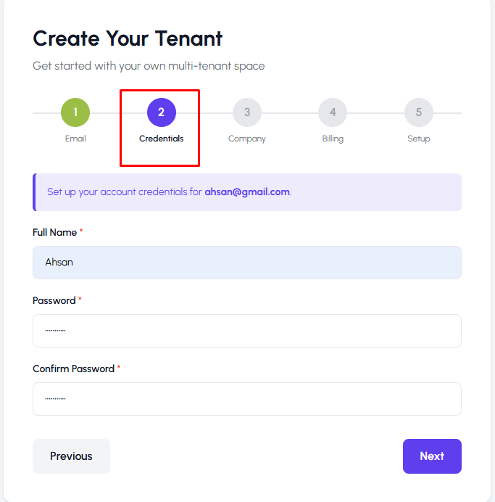This screenshot has width=495, height=502.
Task: Click the Confirm Password field label
Action: 73,369
